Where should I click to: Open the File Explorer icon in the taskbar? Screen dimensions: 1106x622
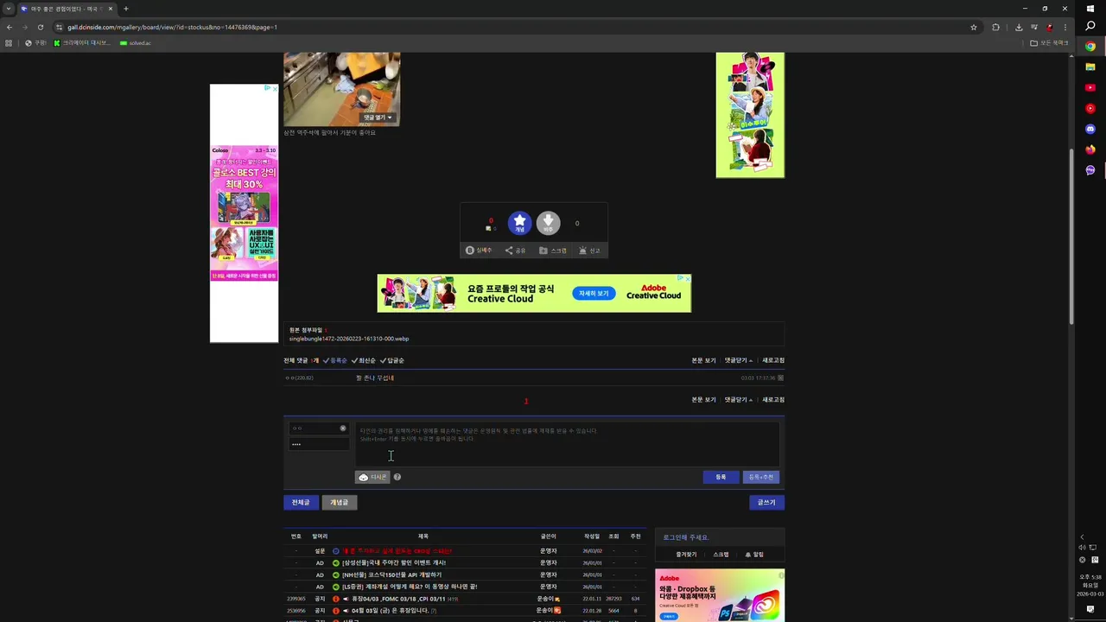pos(1090,67)
